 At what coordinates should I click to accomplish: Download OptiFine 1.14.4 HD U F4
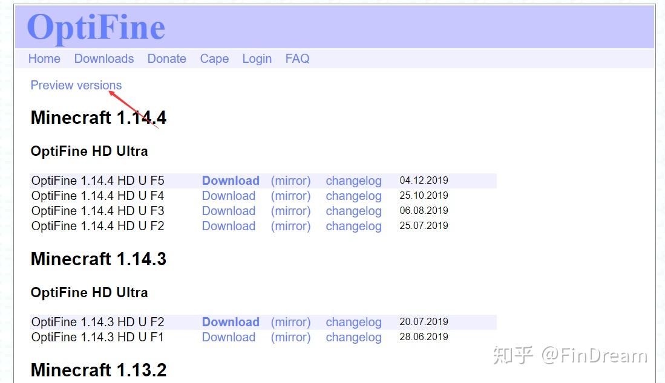click(229, 196)
